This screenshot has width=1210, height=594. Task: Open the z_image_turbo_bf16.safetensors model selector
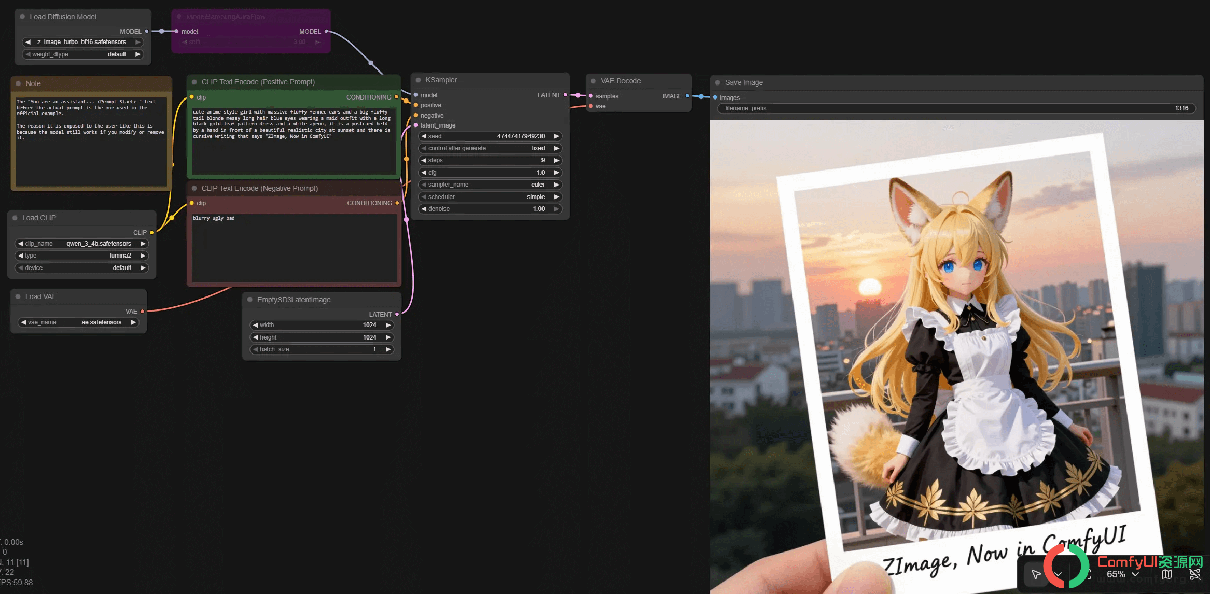pyautogui.click(x=83, y=42)
